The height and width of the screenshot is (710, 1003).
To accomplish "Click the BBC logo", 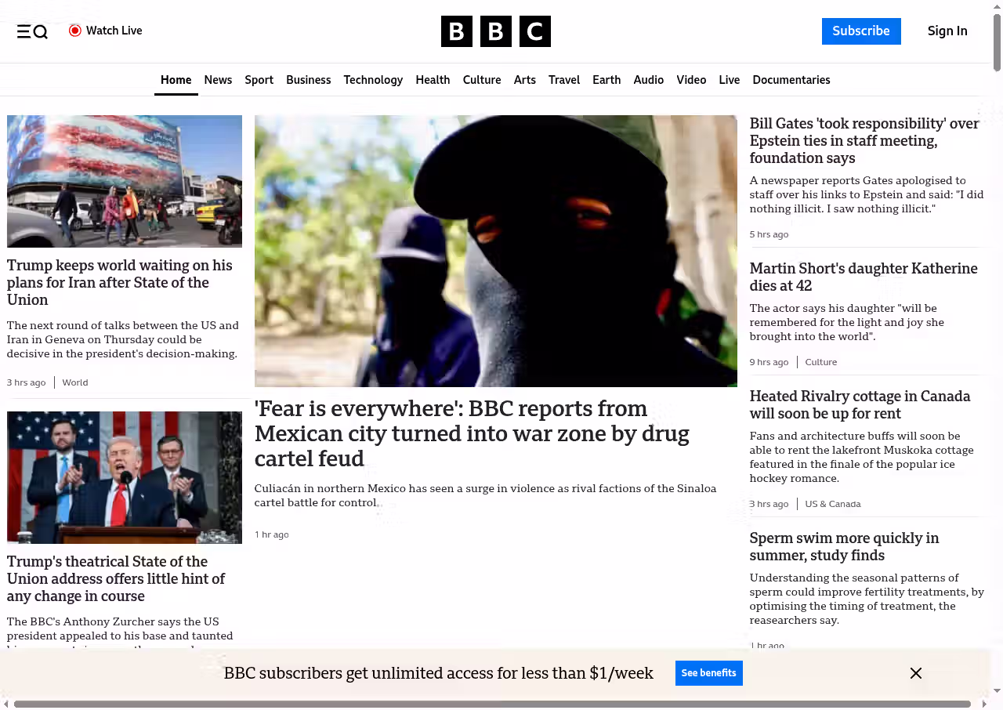I will (x=495, y=31).
